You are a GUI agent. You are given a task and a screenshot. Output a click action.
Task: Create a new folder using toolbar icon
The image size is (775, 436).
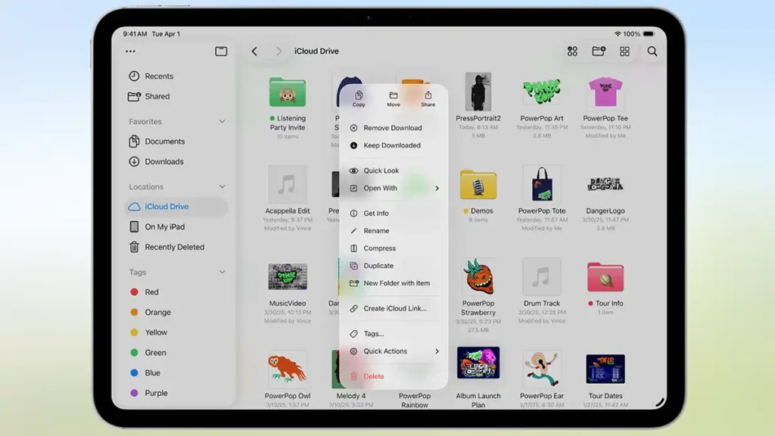[x=599, y=51]
